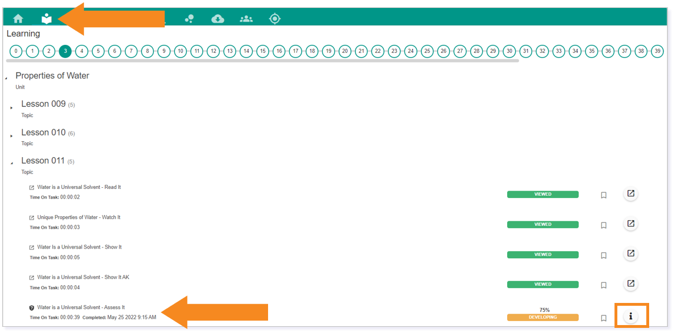
Task: Collapse the Properties of Water unit
Action: click(x=6, y=79)
